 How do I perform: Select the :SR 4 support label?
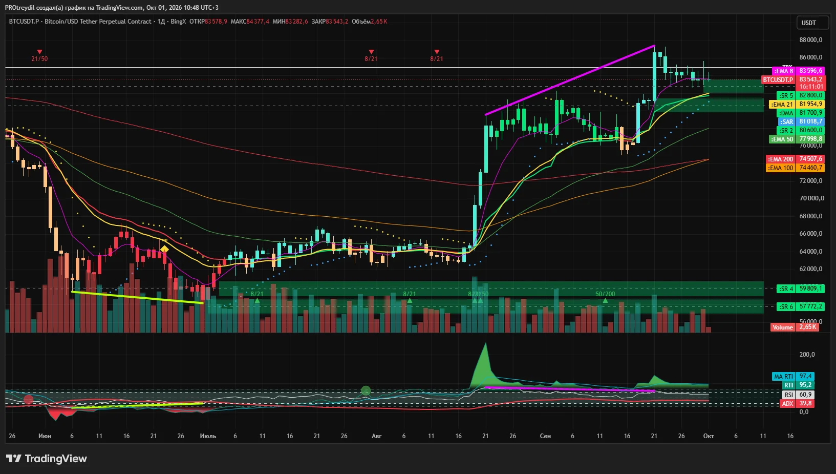point(801,288)
